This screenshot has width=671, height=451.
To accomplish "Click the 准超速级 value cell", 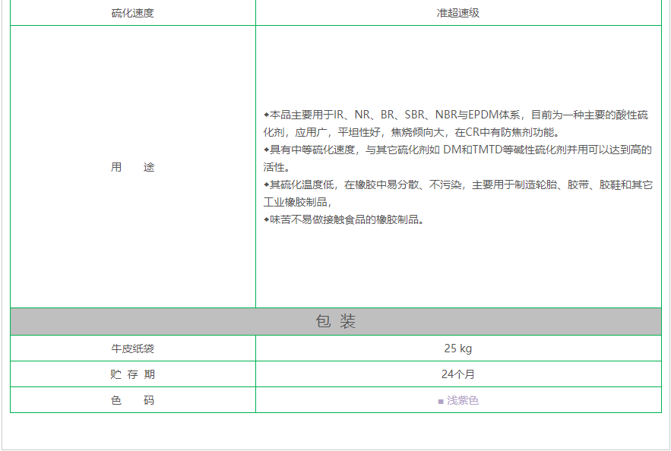I will [458, 13].
